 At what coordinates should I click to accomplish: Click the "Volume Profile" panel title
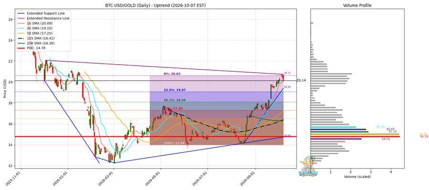point(357,5)
